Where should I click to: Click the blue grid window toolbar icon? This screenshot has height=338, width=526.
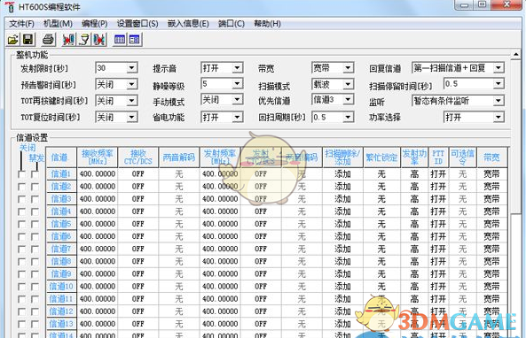[x=120, y=40]
